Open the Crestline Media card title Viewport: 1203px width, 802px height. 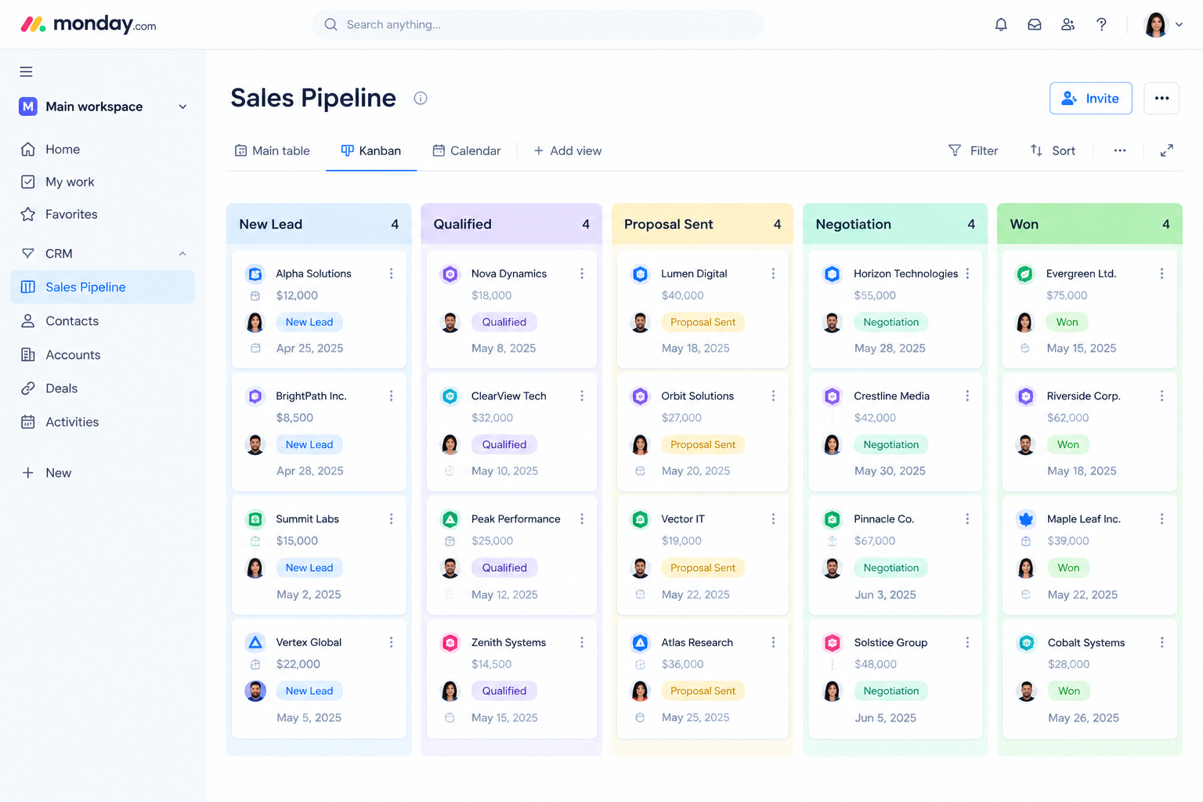coord(891,396)
